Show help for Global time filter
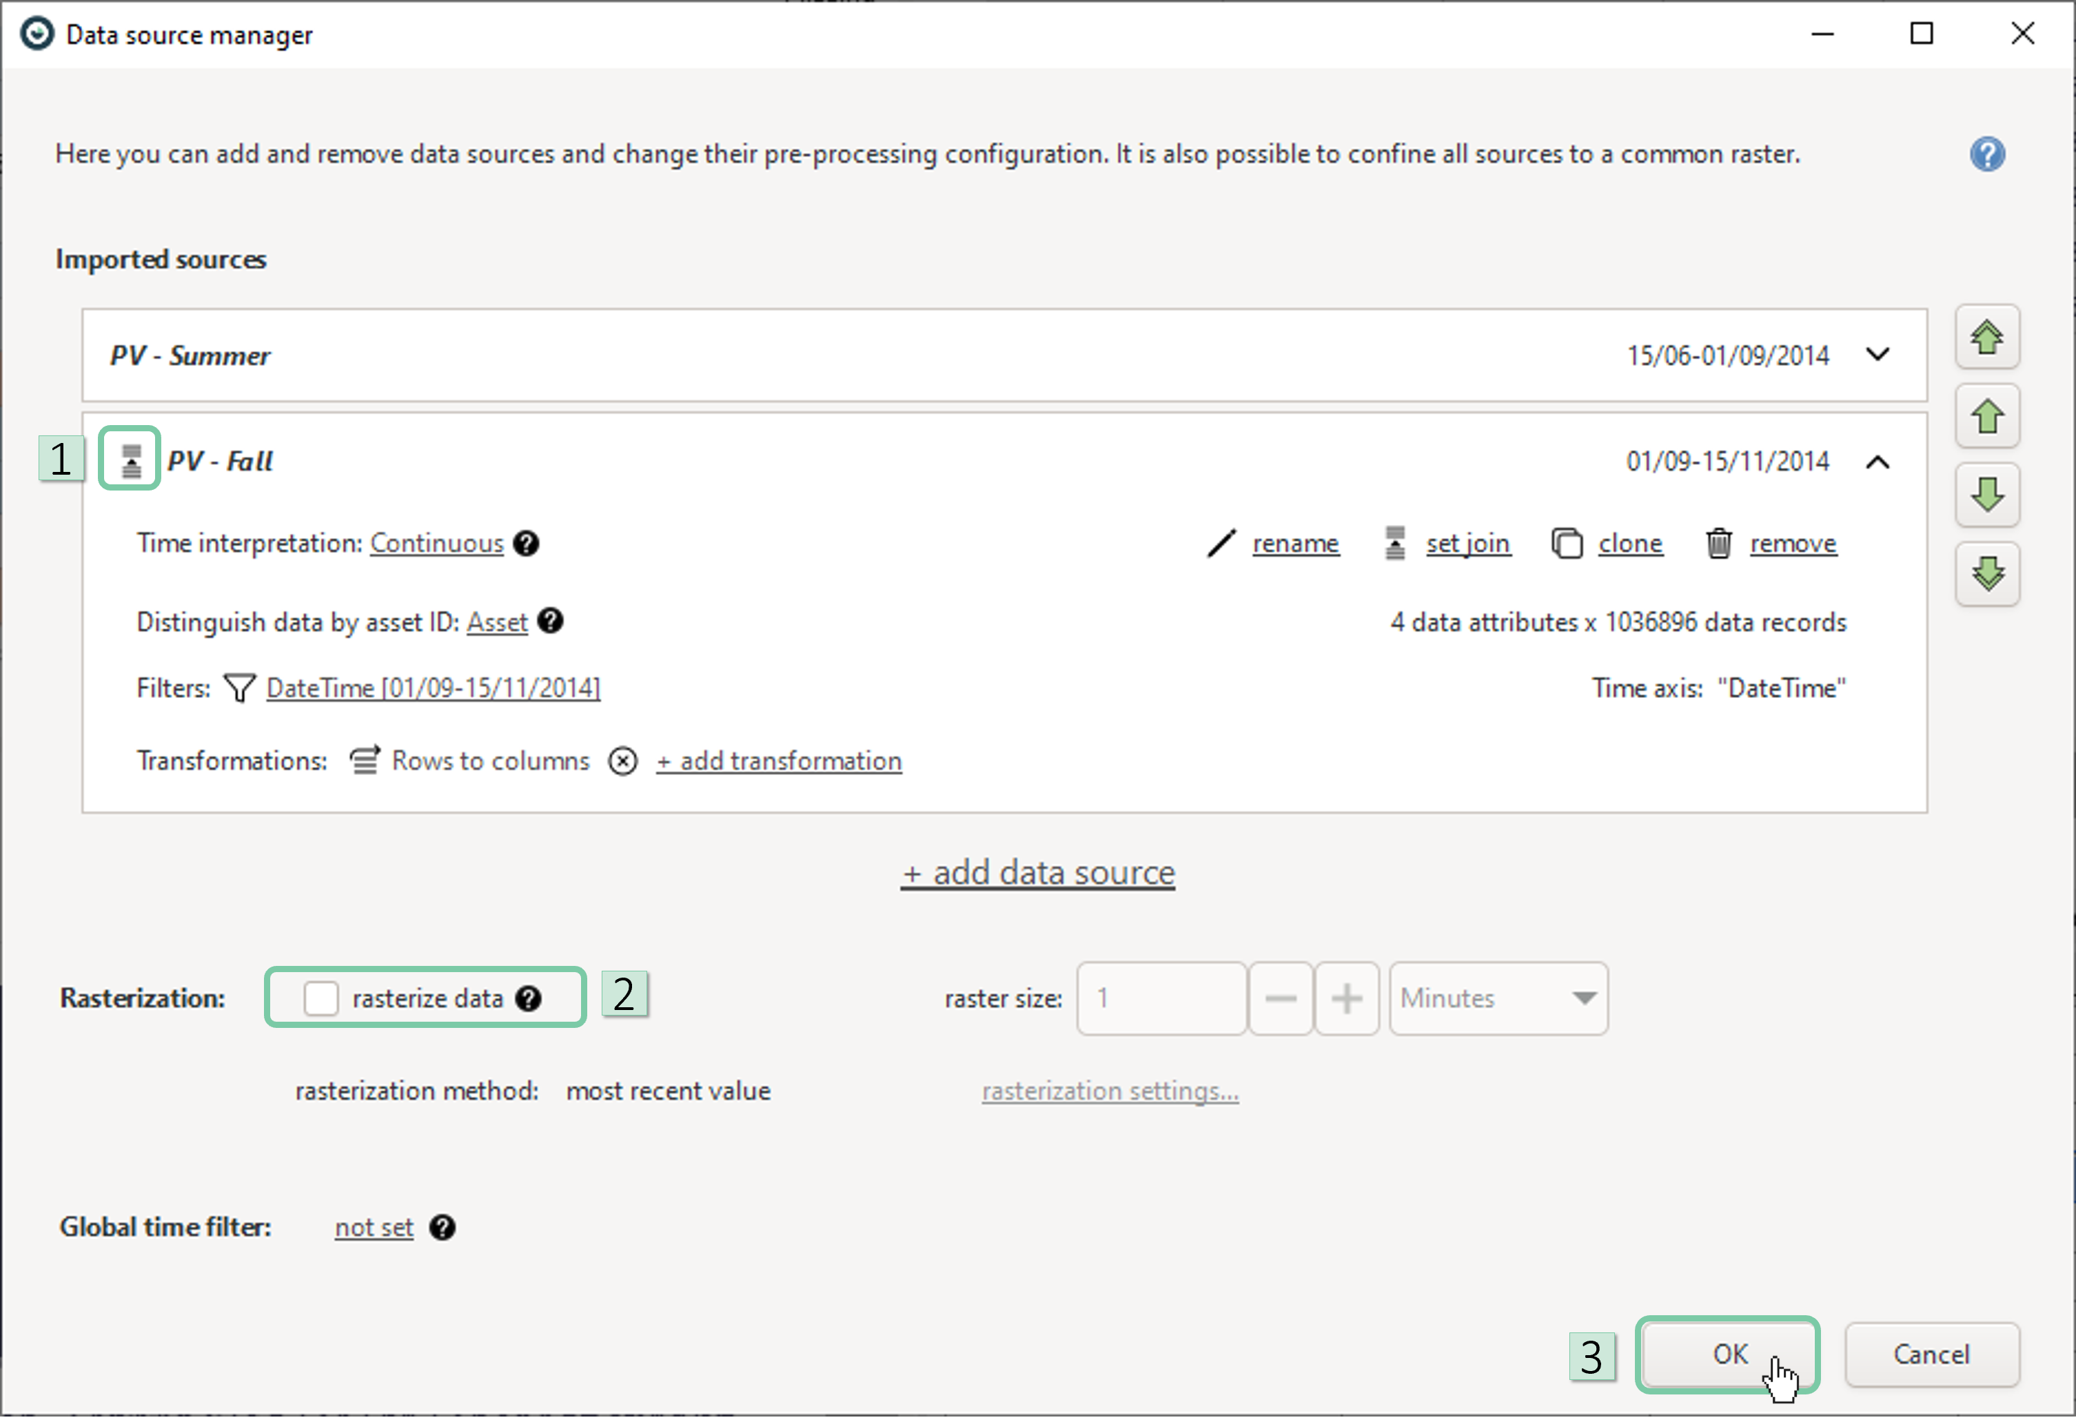Viewport: 2076px width, 1422px height. pyautogui.click(x=442, y=1228)
